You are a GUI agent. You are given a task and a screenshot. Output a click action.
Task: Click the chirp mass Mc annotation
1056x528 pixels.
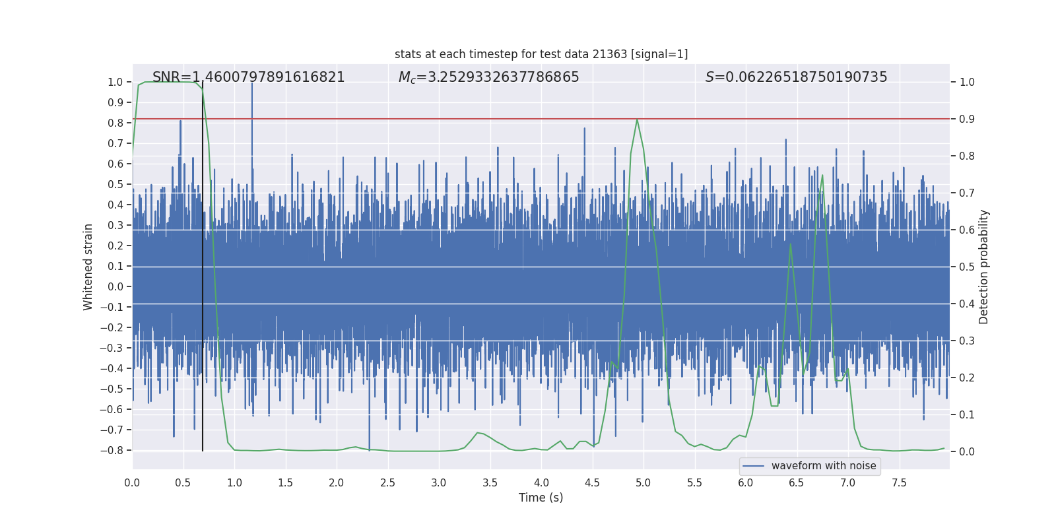click(488, 77)
